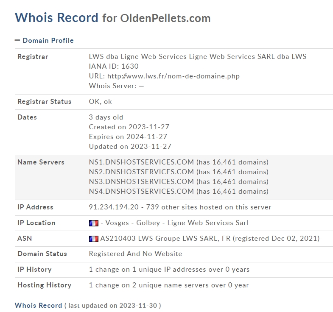The height and width of the screenshot is (312, 333).
Task: Click the French flag next to IP Location
Action: 94,223
